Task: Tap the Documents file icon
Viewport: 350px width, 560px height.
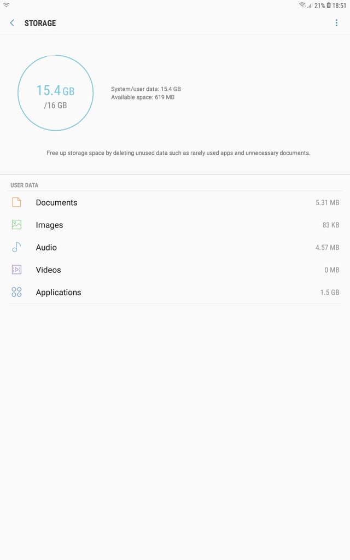Action: click(16, 202)
